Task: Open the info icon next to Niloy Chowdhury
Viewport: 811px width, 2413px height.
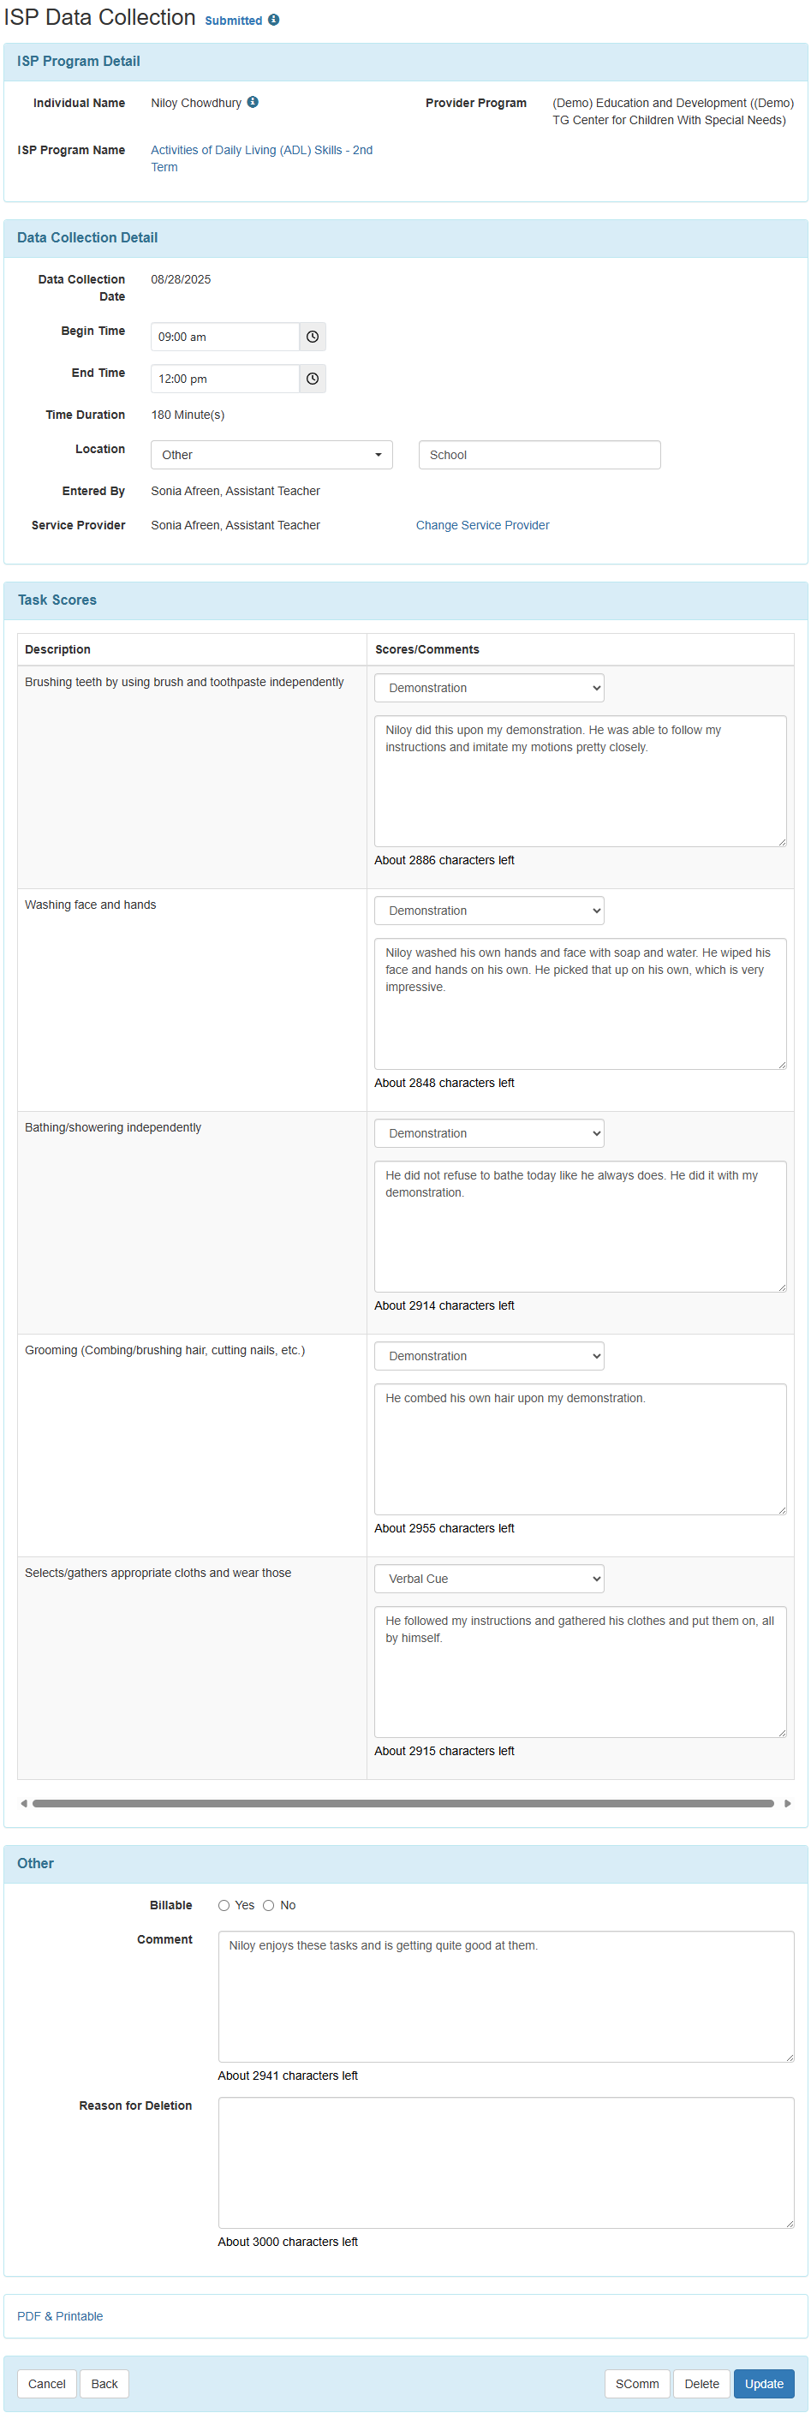Action: (x=252, y=103)
